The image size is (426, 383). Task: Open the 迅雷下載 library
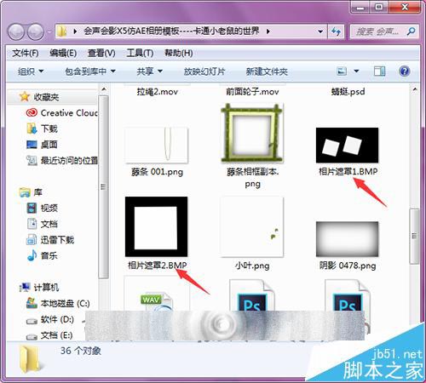click(50, 240)
